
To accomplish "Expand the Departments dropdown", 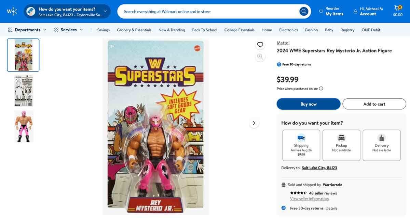I will (x=44, y=29).
